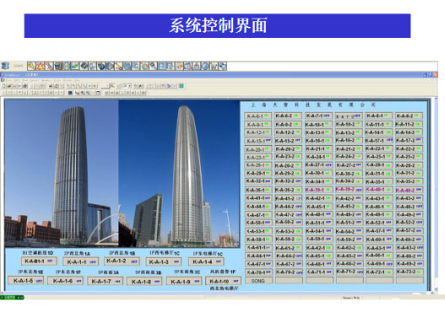
Task: Open the red alarm bell icon
Action: coord(41,66)
